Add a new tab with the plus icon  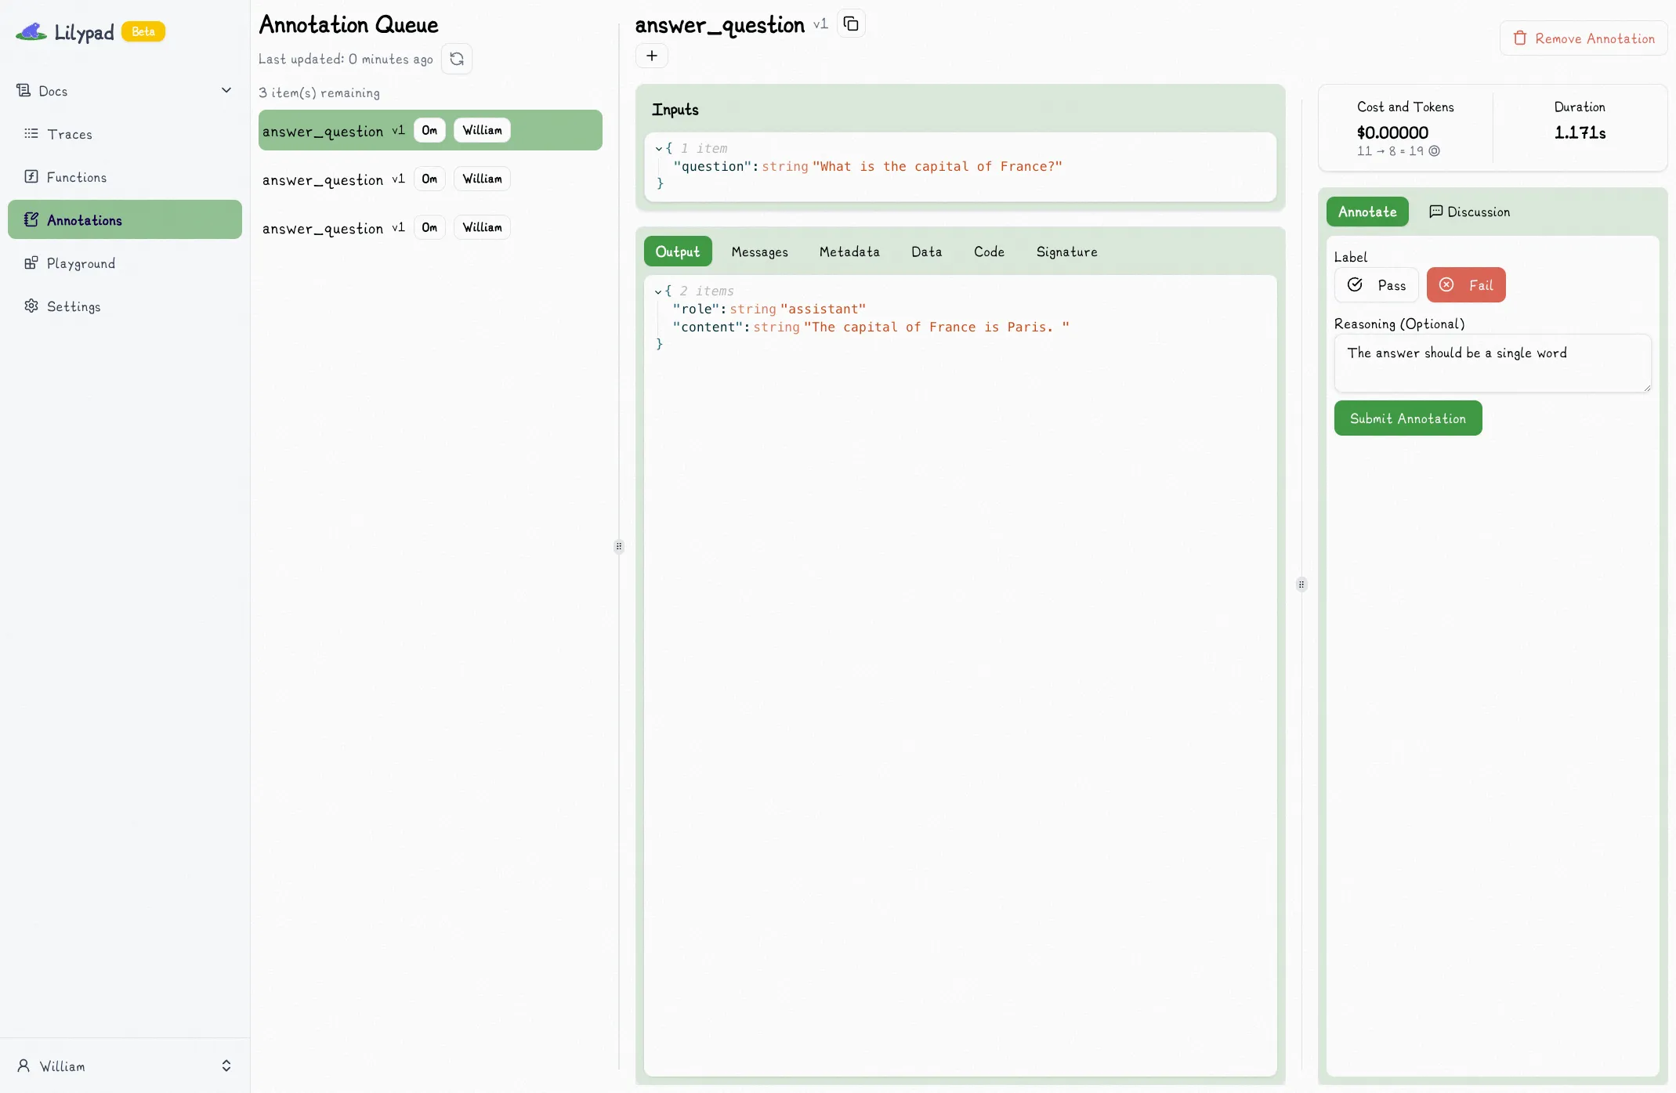pyautogui.click(x=651, y=56)
